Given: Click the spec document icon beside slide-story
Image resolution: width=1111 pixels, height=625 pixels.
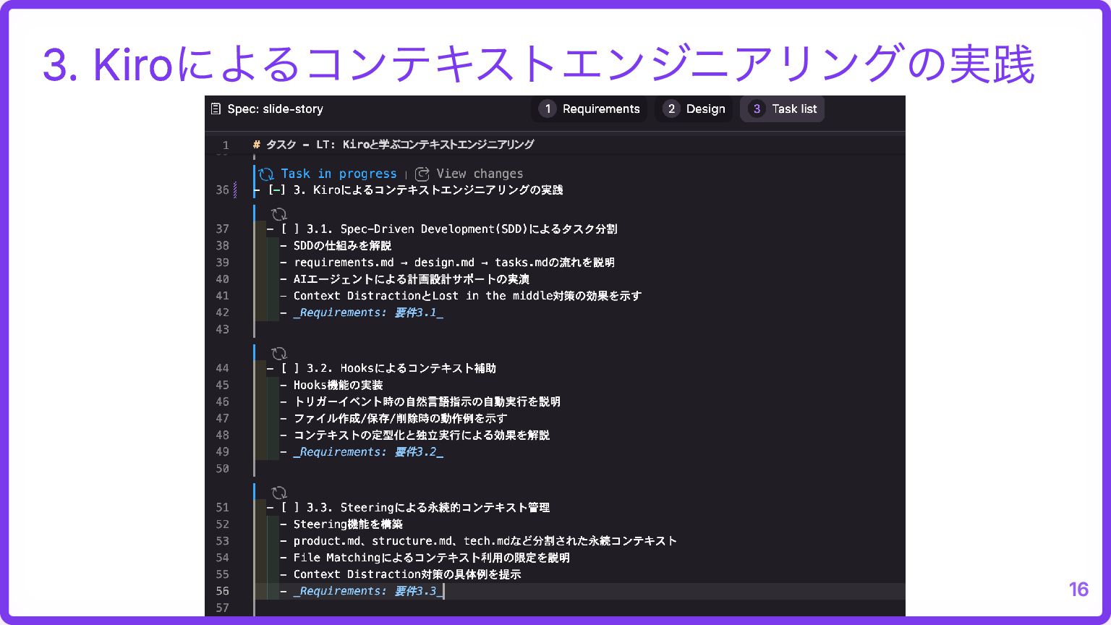Looking at the screenshot, I should (x=216, y=109).
